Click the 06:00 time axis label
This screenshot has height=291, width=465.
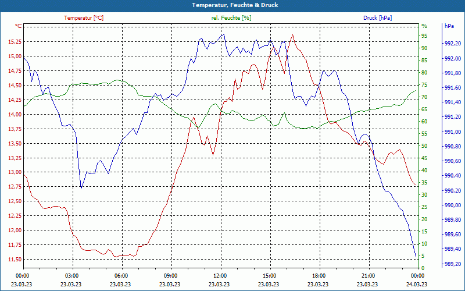point(121,276)
